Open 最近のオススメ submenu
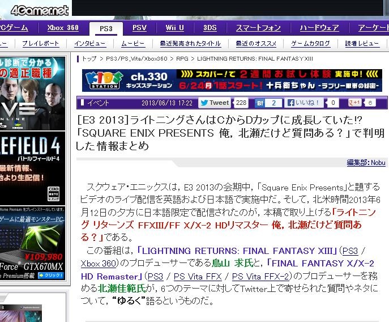 point(256,44)
